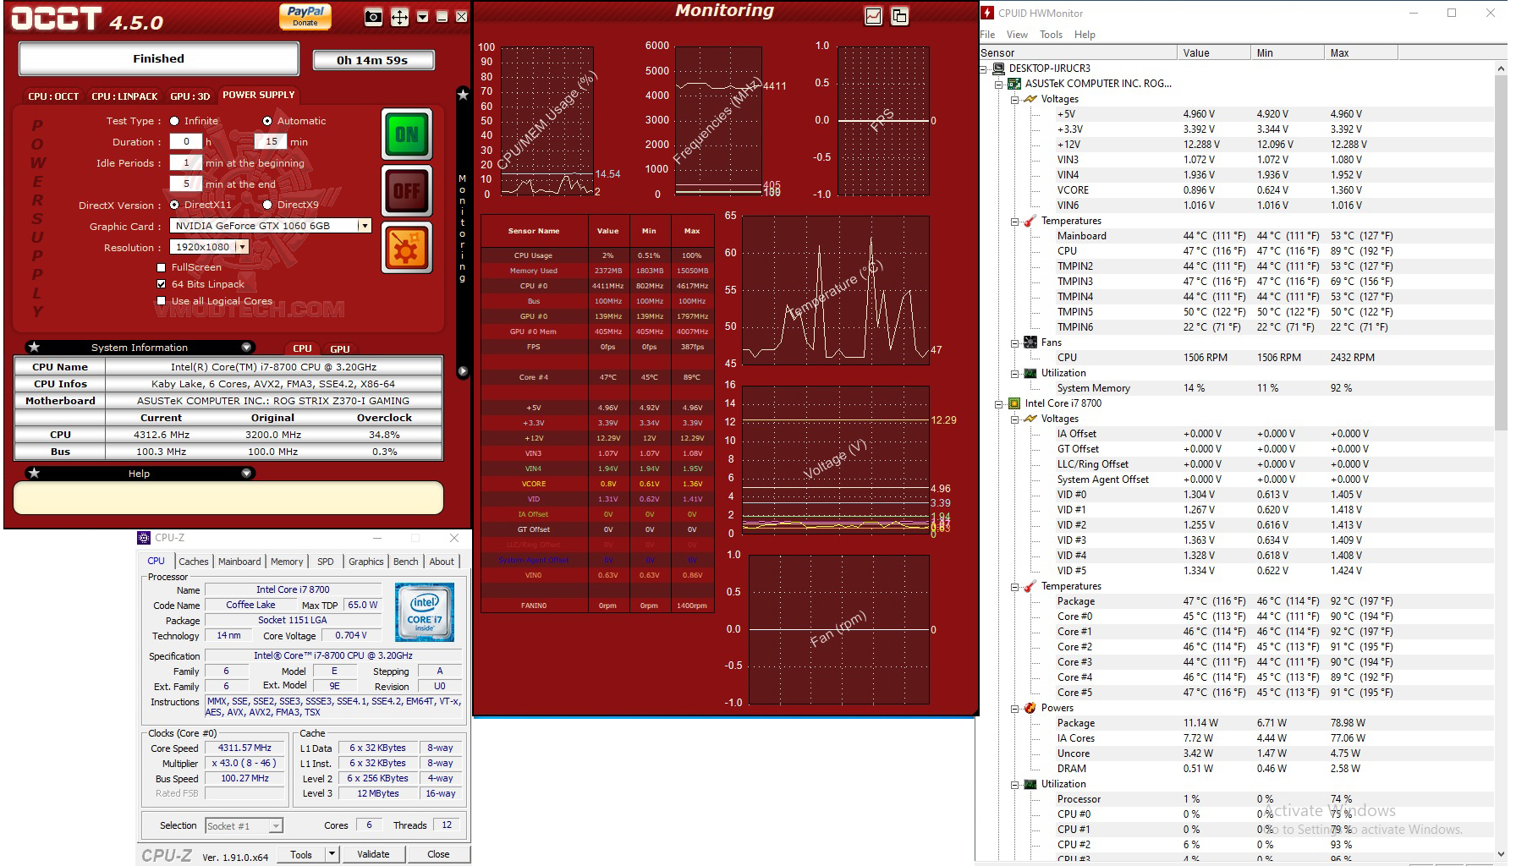1516x866 pixels.
Task: Show GPU system information tab in OCCT
Action: pyautogui.click(x=340, y=348)
